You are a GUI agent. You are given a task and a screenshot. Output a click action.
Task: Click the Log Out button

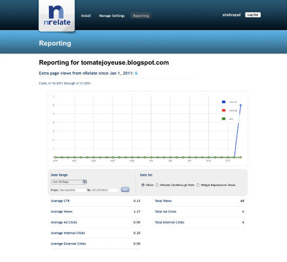[253, 15]
